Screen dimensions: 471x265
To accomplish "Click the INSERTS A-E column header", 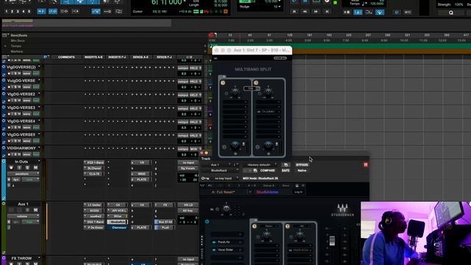I will pos(93,57).
